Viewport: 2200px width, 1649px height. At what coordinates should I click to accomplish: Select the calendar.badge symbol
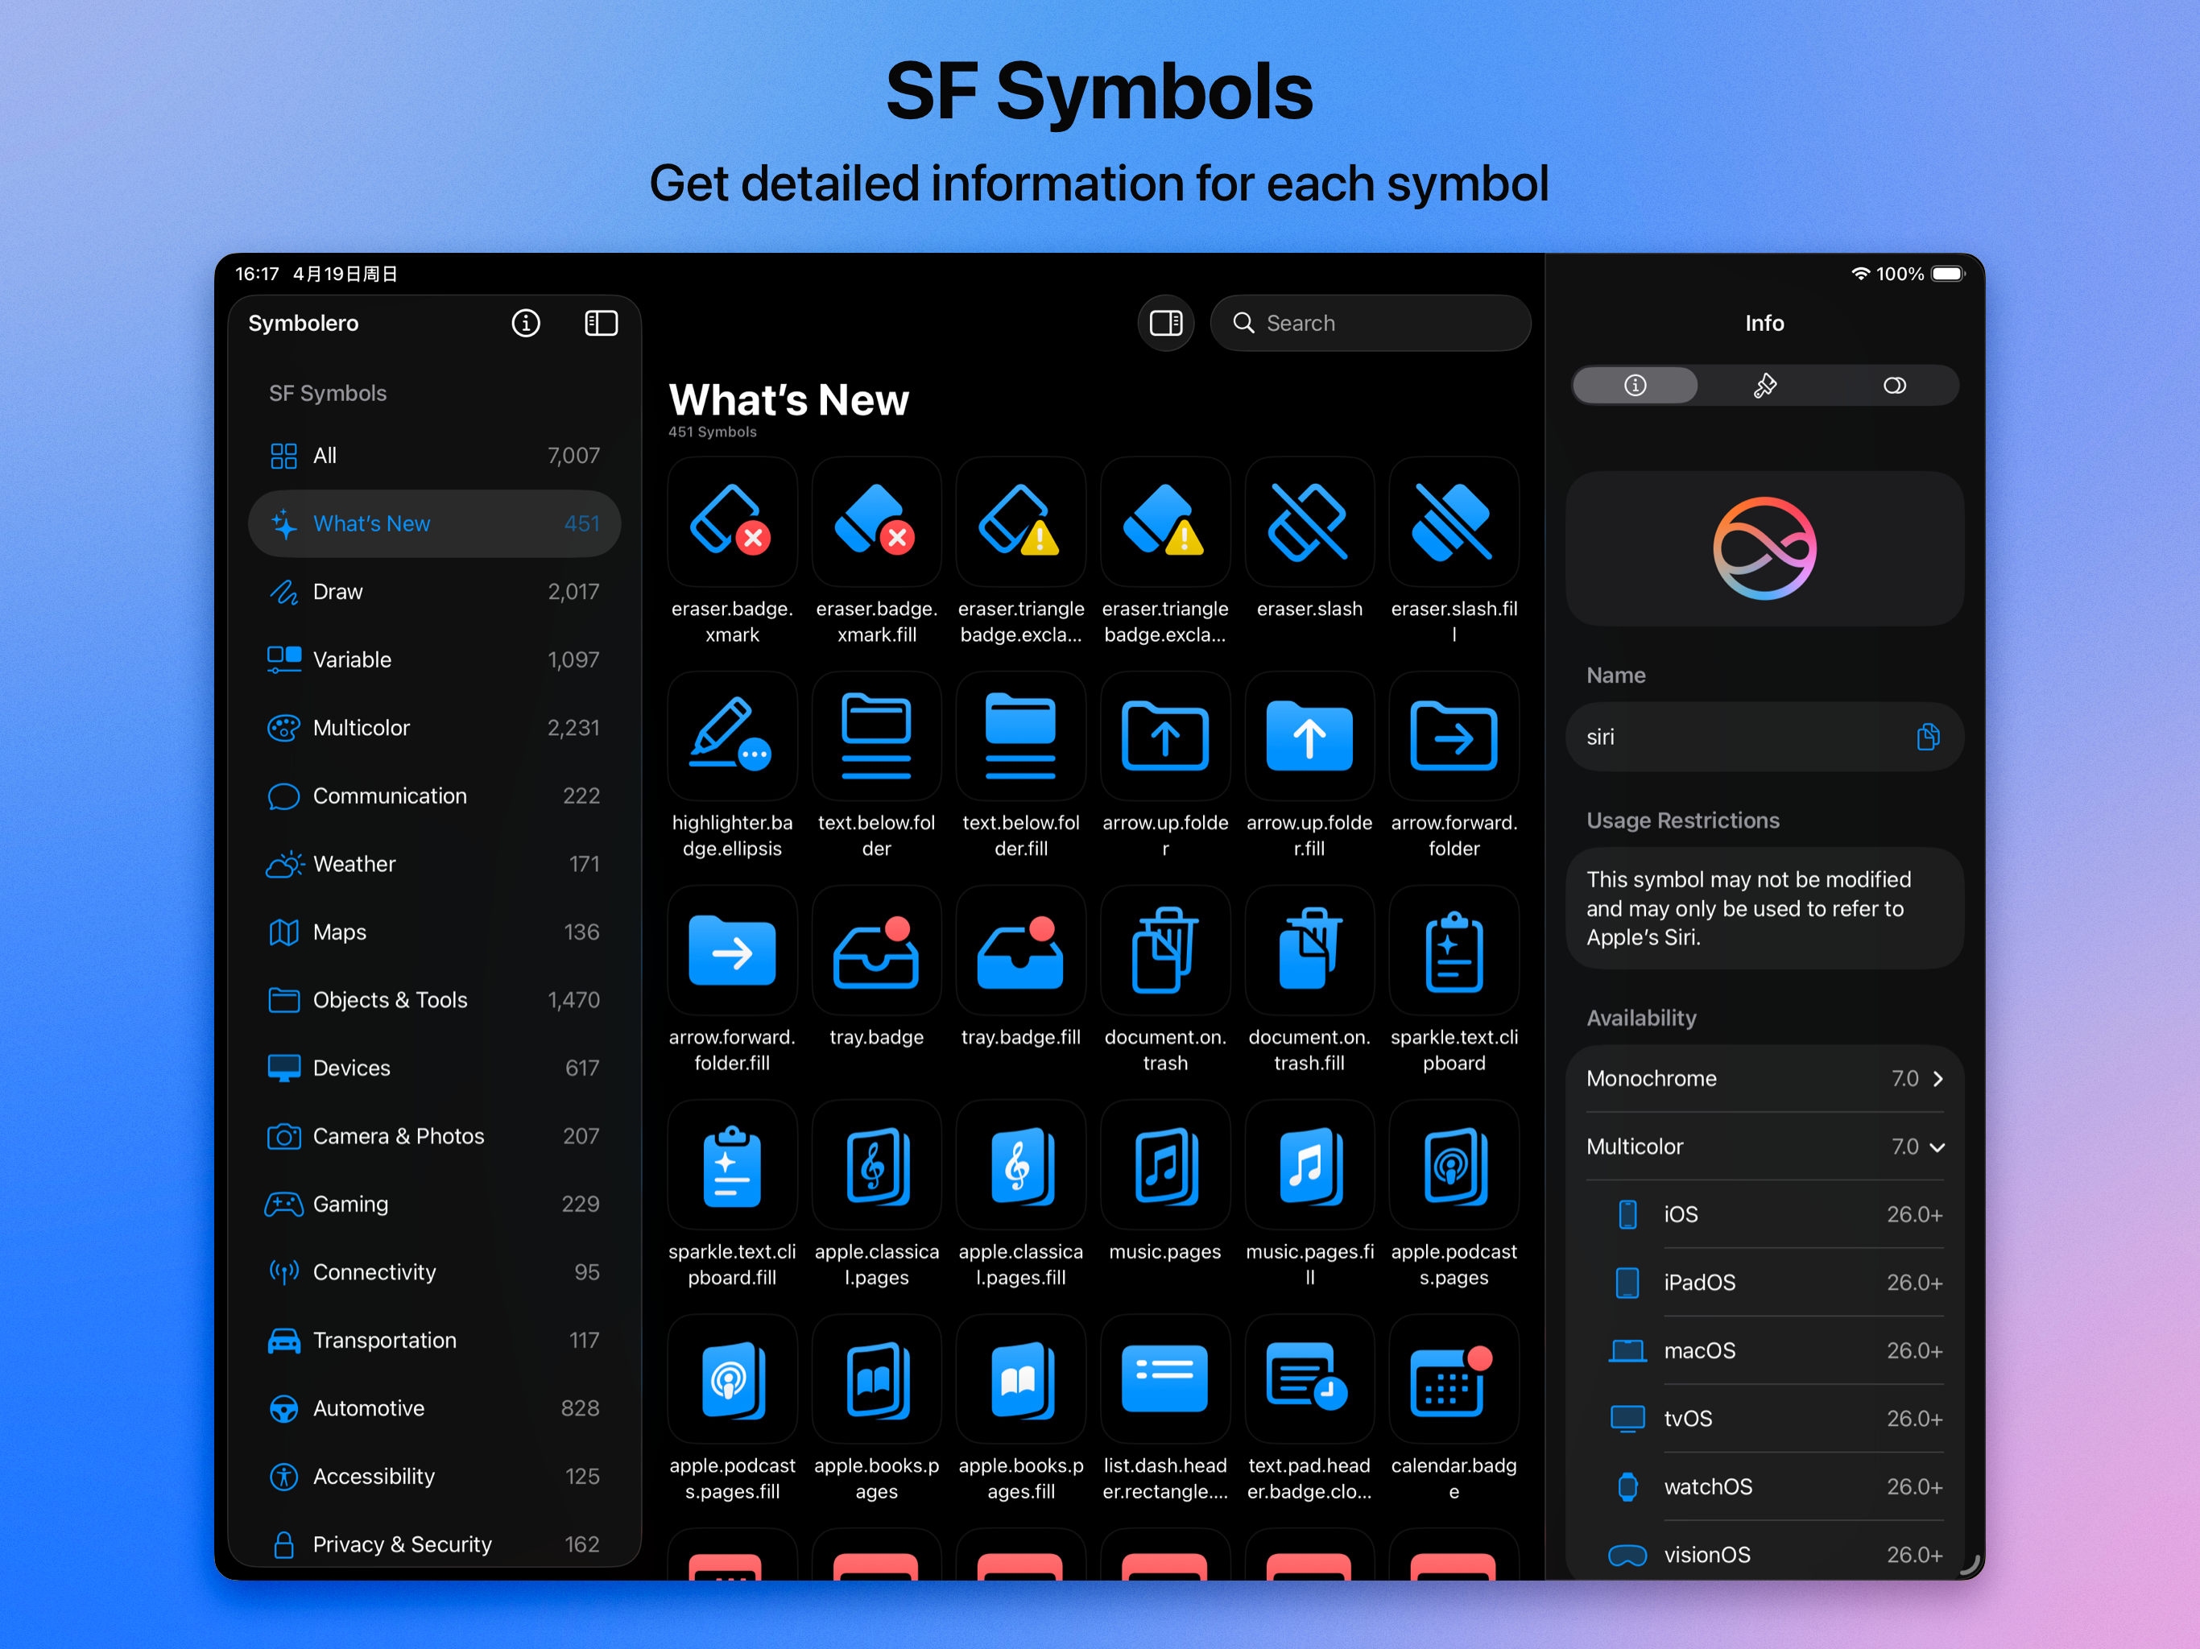1454,1378
